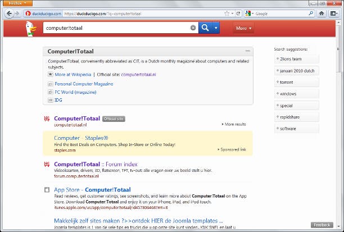The height and width of the screenshot is (232, 344).
Task: Click the Google search engine icon
Action: tap(248, 13)
